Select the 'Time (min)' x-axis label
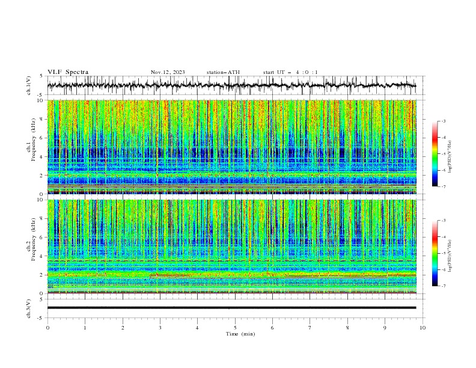This screenshot has width=476, height=368. point(240,334)
